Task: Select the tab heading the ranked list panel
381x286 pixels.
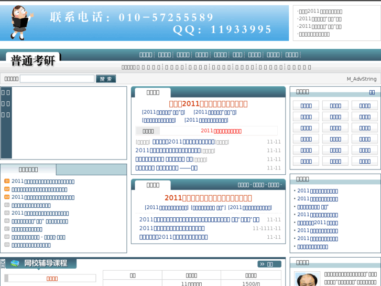Action: [x=28, y=170]
